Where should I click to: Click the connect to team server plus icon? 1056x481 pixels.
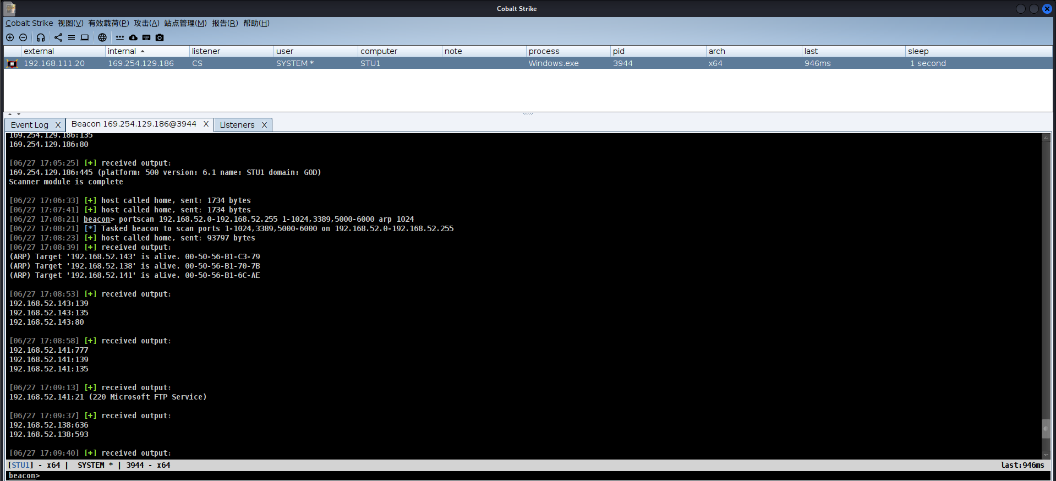(x=10, y=37)
